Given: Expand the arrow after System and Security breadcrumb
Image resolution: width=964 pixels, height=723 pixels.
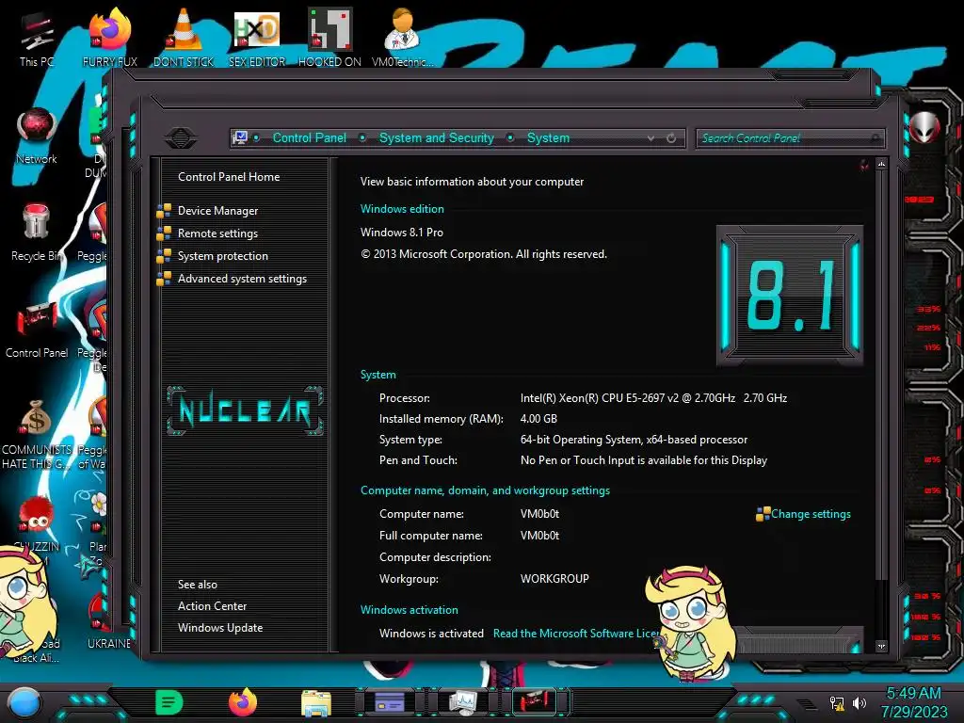Looking at the screenshot, I should tap(510, 137).
